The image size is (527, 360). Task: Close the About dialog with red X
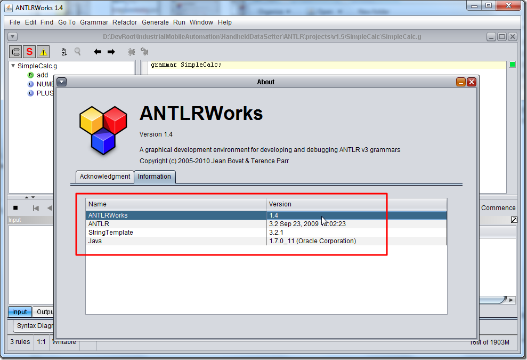tap(472, 82)
